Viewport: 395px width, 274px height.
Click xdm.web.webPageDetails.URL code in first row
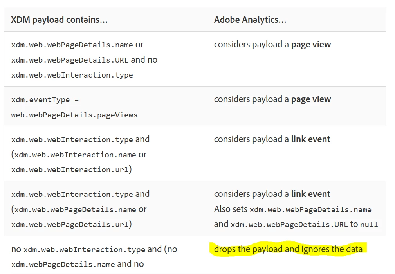(x=70, y=60)
